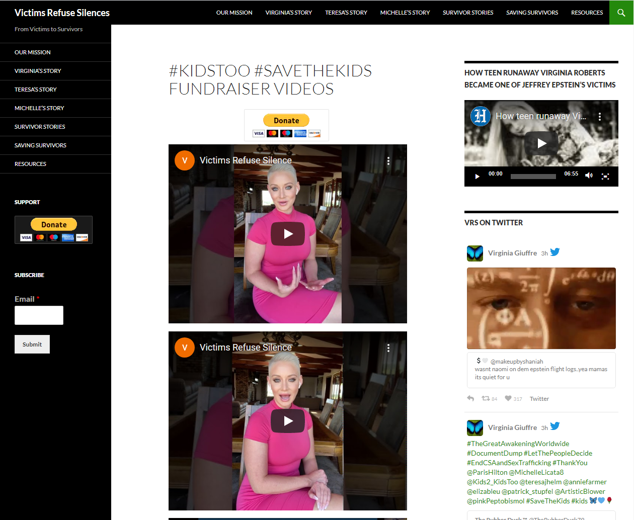Open the search icon in the top bar
Screen dimensions: 634x520
621,13
